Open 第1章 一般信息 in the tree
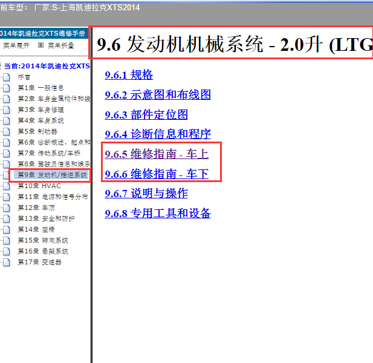The width and height of the screenshot is (373, 363). click(41, 88)
